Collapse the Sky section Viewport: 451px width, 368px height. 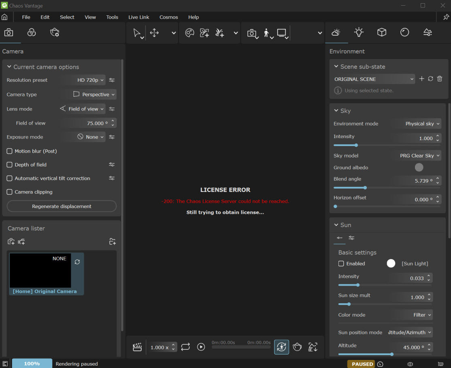[x=336, y=111]
